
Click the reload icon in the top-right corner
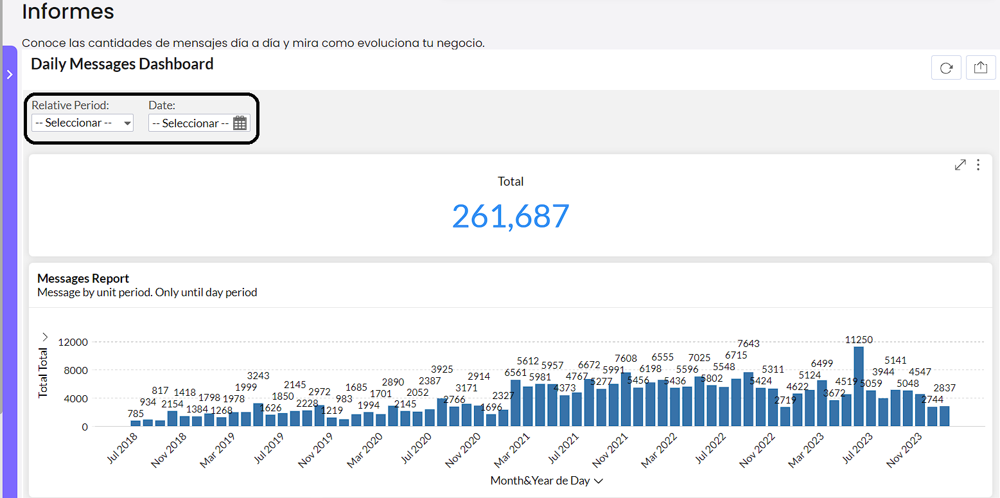pos(946,67)
